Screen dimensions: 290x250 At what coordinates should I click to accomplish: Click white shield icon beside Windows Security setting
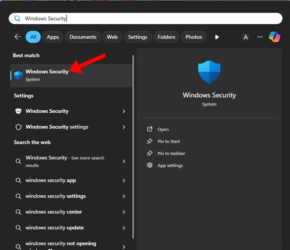18,111
